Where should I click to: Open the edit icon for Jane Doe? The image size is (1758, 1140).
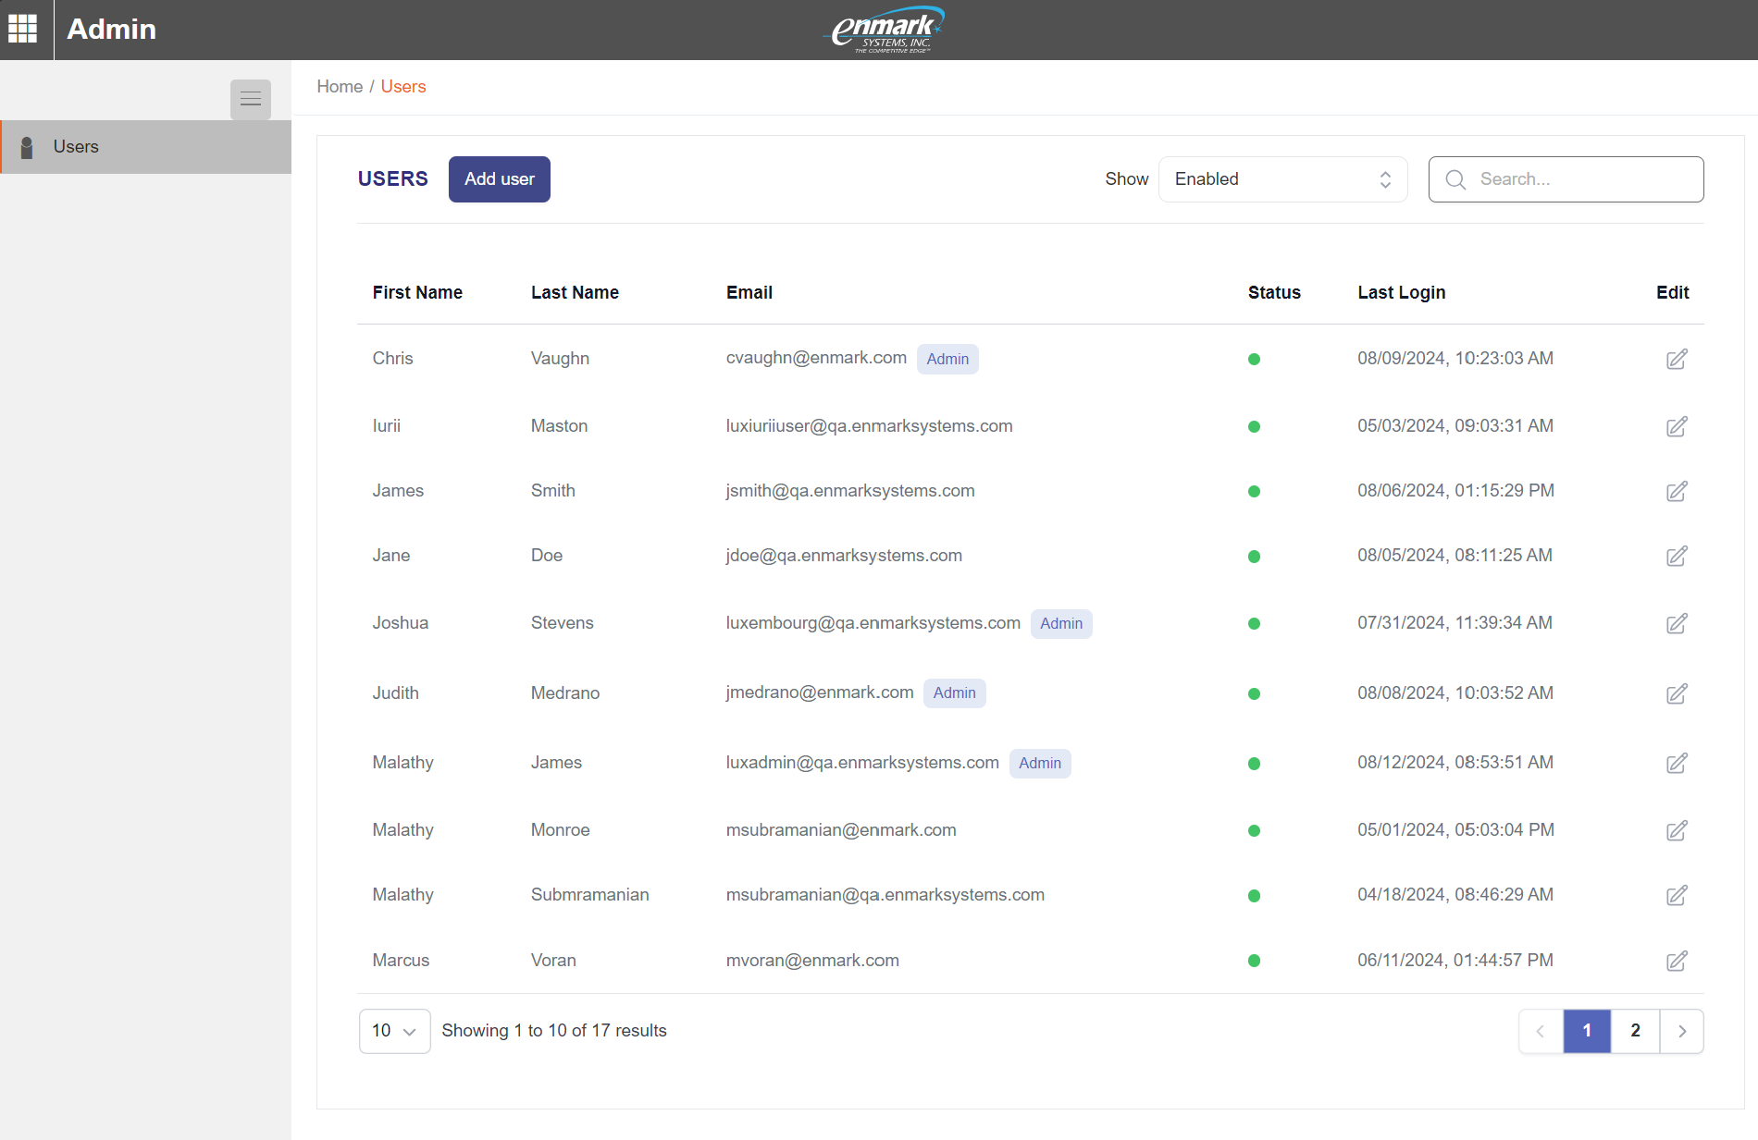pyautogui.click(x=1678, y=557)
